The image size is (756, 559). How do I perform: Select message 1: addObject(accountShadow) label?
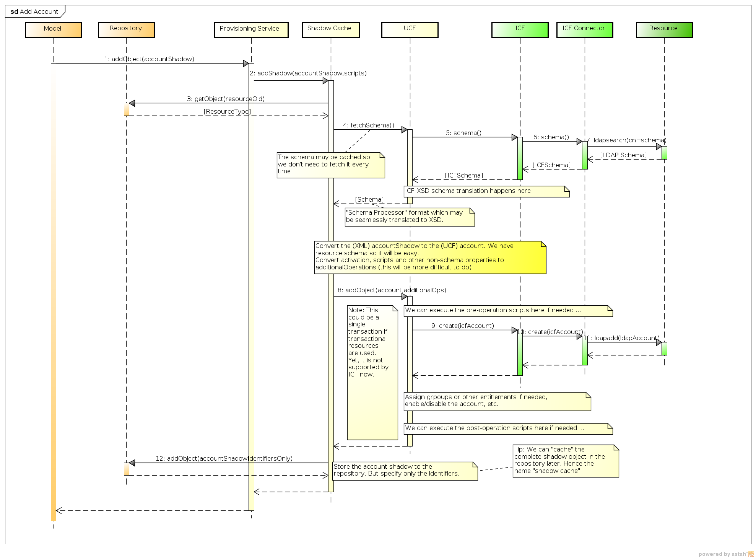[x=149, y=59]
